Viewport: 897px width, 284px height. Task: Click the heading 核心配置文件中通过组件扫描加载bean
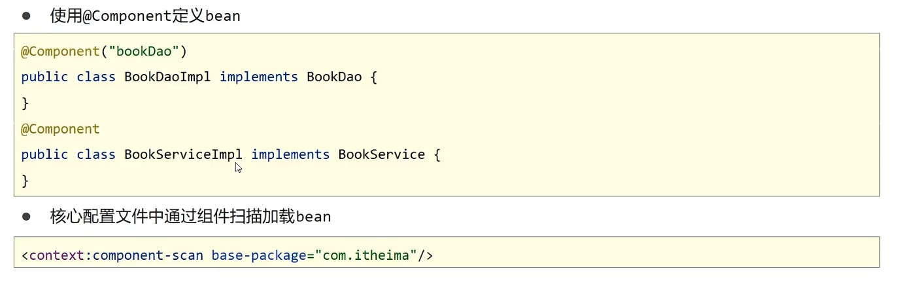(x=190, y=216)
